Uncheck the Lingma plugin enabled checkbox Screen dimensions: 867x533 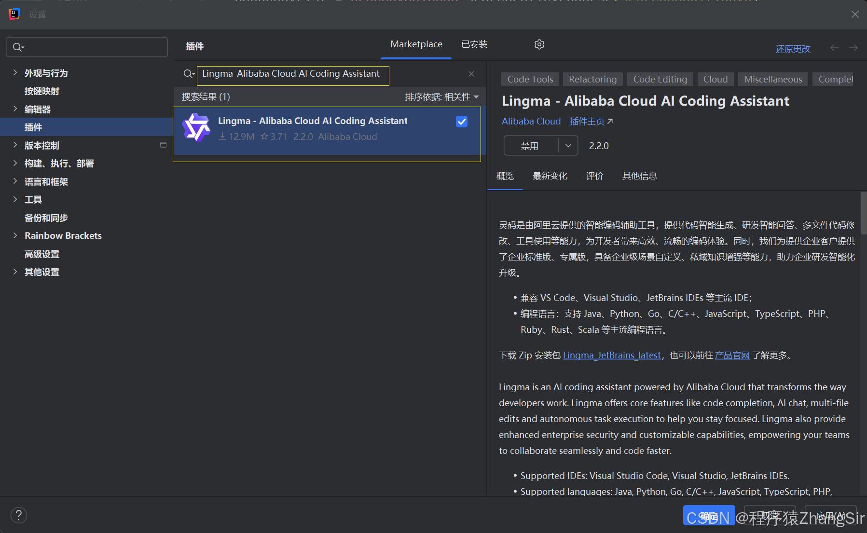click(462, 122)
